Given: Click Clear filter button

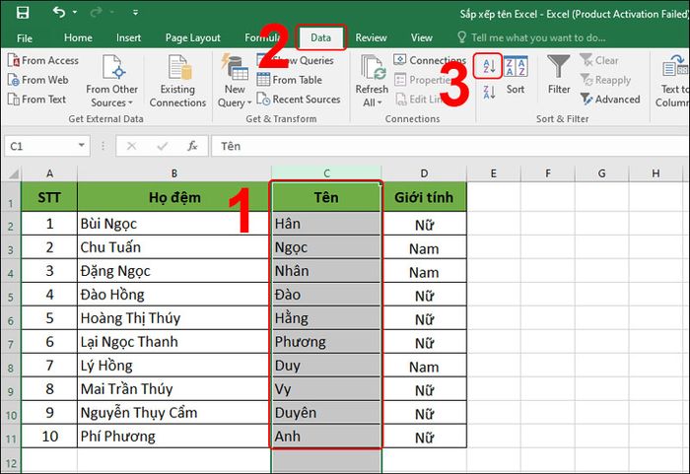Looking at the screenshot, I should point(599,60).
